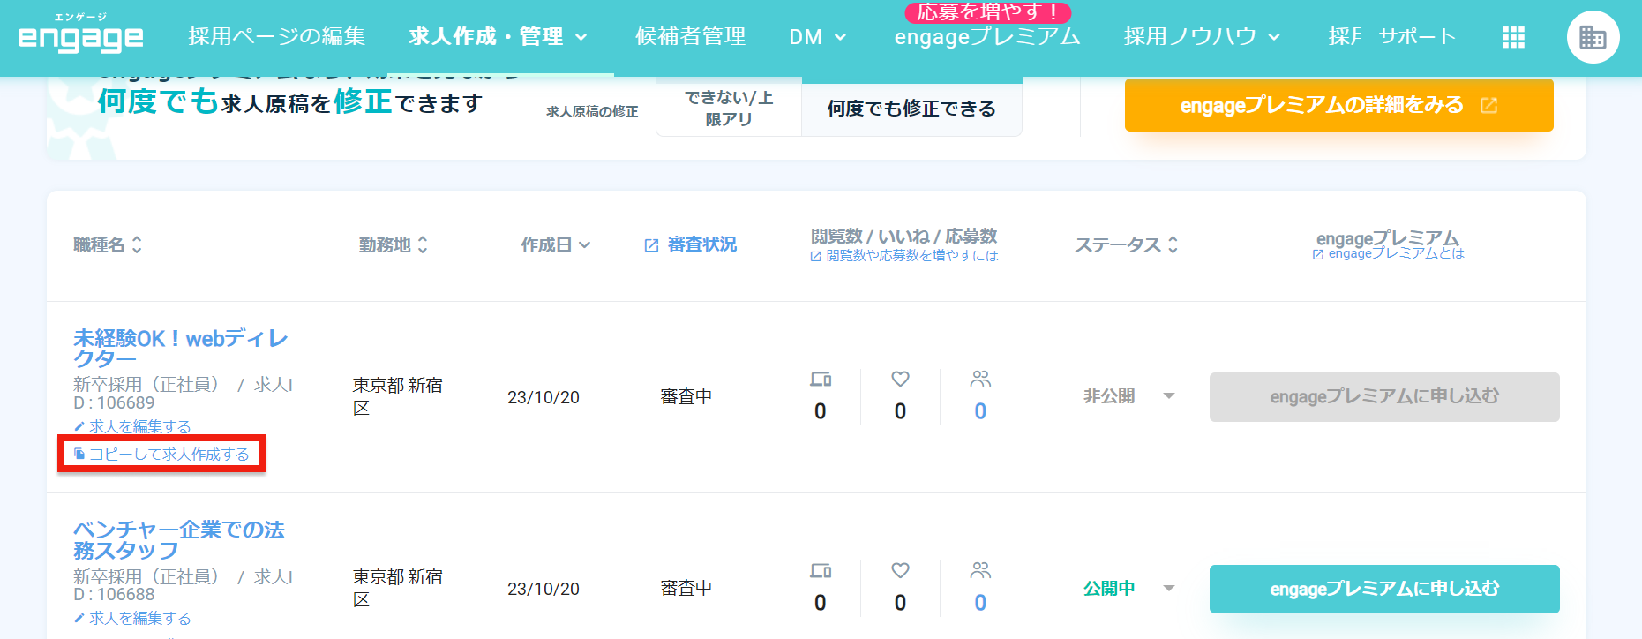Click the teal engageプレミアムに申し込む button

(1384, 589)
